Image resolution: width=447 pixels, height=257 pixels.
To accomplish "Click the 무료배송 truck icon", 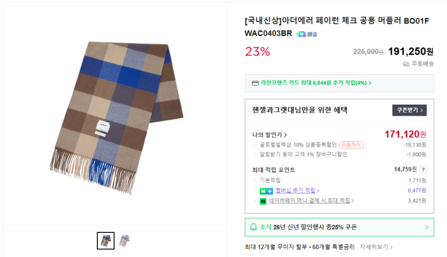I will pyautogui.click(x=406, y=64).
